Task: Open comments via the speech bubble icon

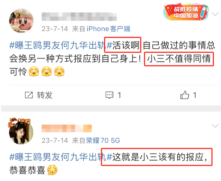Action: (x=109, y=95)
